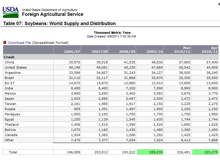The width and height of the screenshot is (220, 160).
Task: Click Mexico value 3,770
Action: tap(213, 93)
